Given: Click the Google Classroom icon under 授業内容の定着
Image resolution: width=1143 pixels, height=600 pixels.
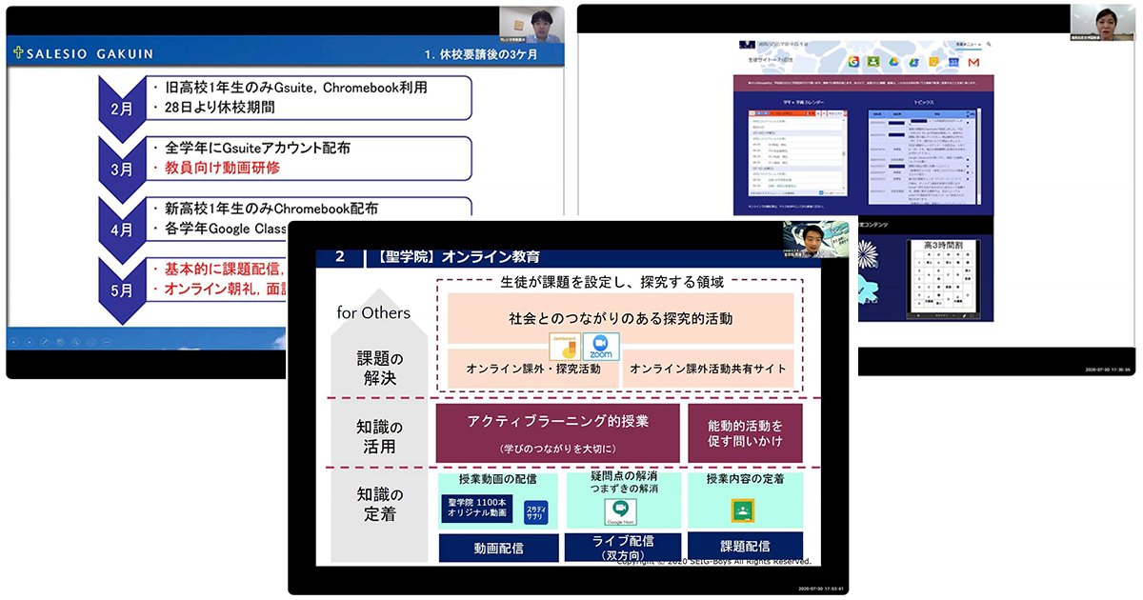Looking at the screenshot, I should click(x=742, y=511).
